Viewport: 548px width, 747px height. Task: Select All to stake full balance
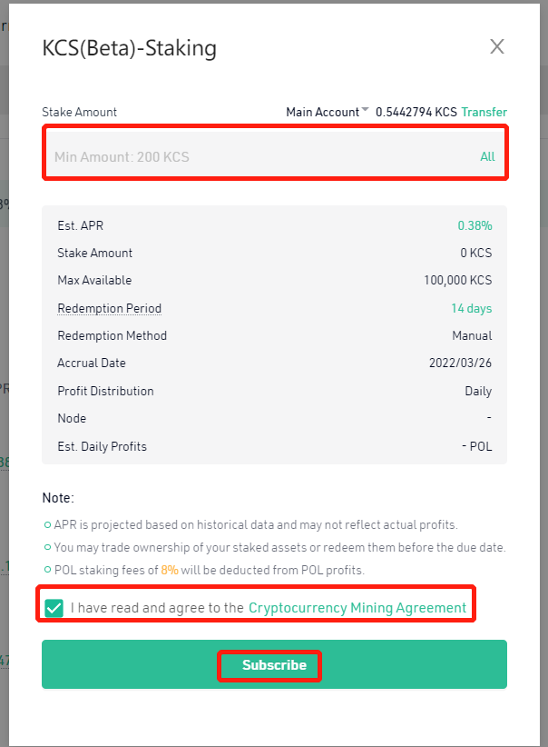pos(487,156)
